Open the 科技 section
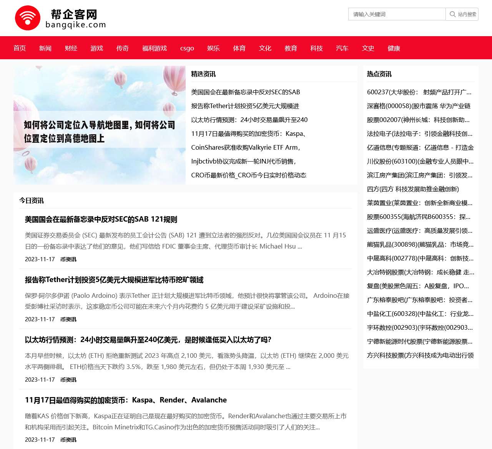This screenshot has height=449, width=492. point(316,48)
